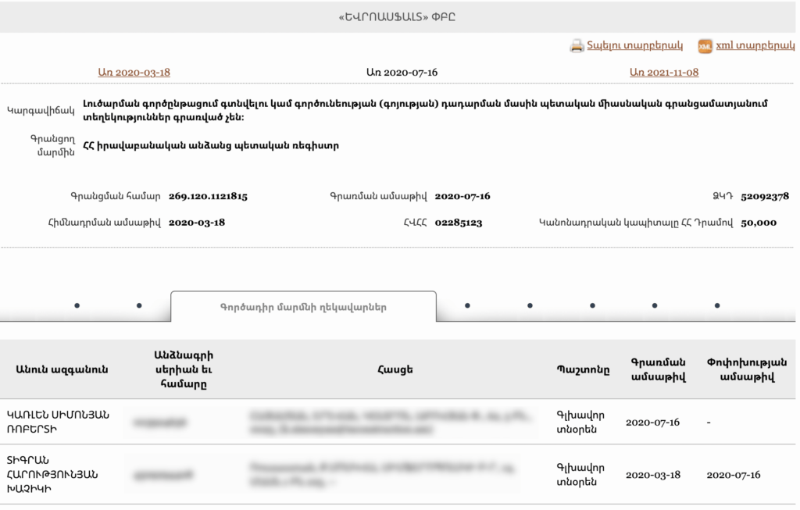Click the name ԿԱՌԼԵՆ ՍԻՄՈՆՅԱՆ ՌՈԲԵՐՏԻ

tap(58, 422)
